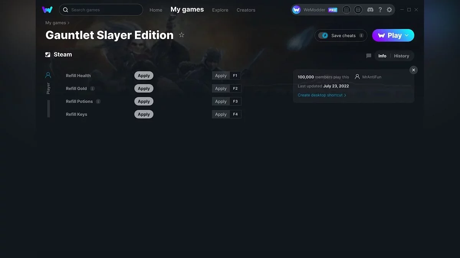This screenshot has width=460, height=258.
Task: Close the info panel
Action: (x=413, y=70)
